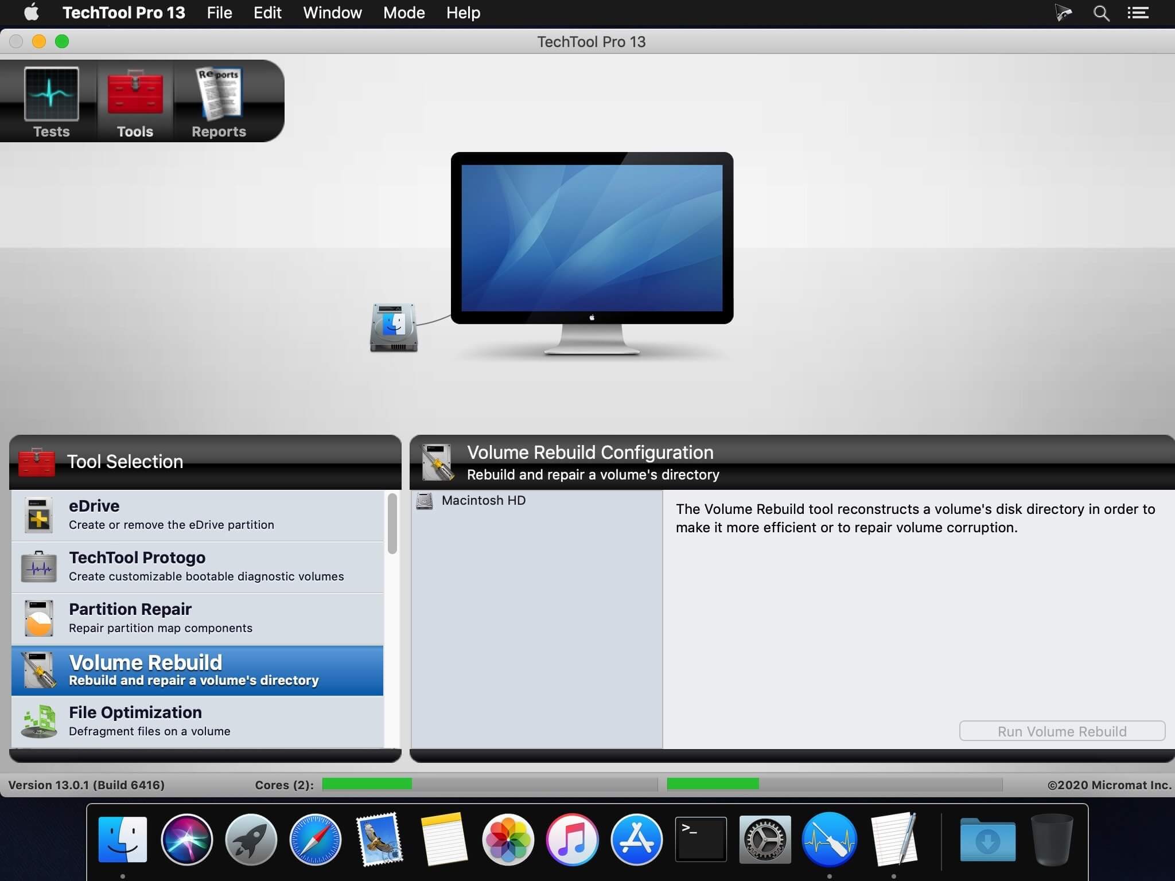Open the Tools category toolbox
1175x881 pixels.
pos(135,102)
